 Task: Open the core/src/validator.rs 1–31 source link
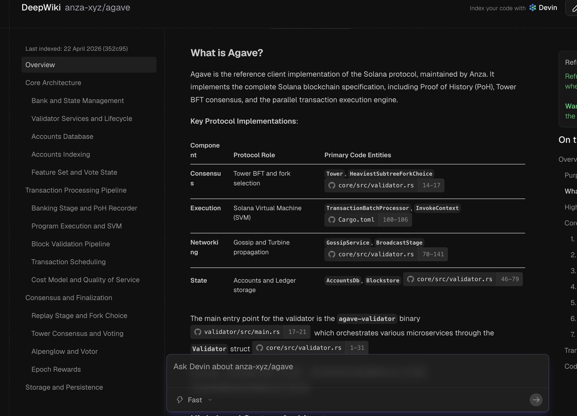pos(310,348)
